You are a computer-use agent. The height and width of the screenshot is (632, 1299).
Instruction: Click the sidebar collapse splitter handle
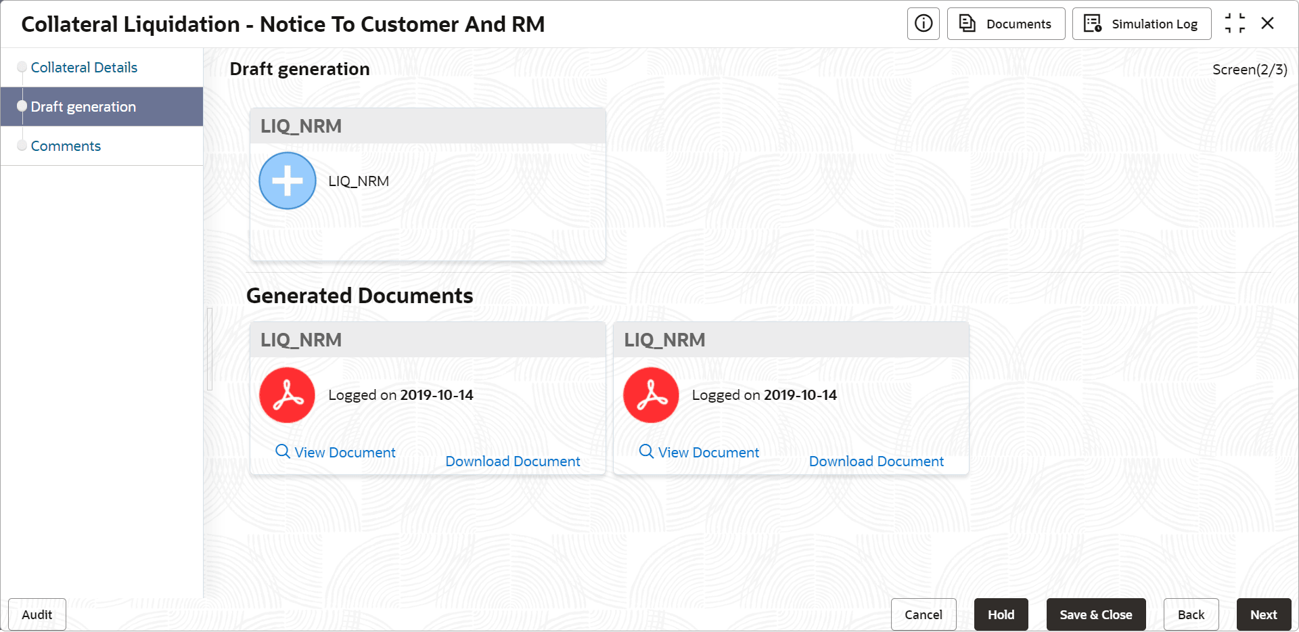[210, 349]
